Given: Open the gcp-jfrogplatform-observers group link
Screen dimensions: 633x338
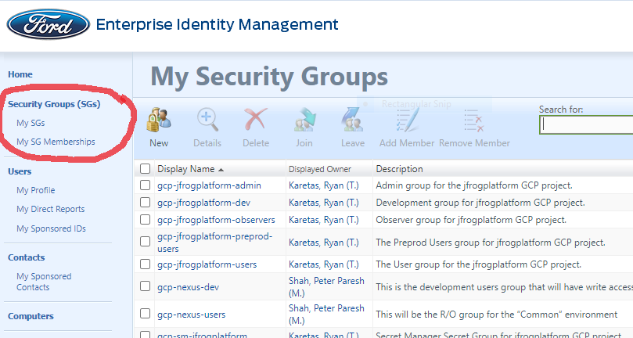Looking at the screenshot, I should 216,220.
